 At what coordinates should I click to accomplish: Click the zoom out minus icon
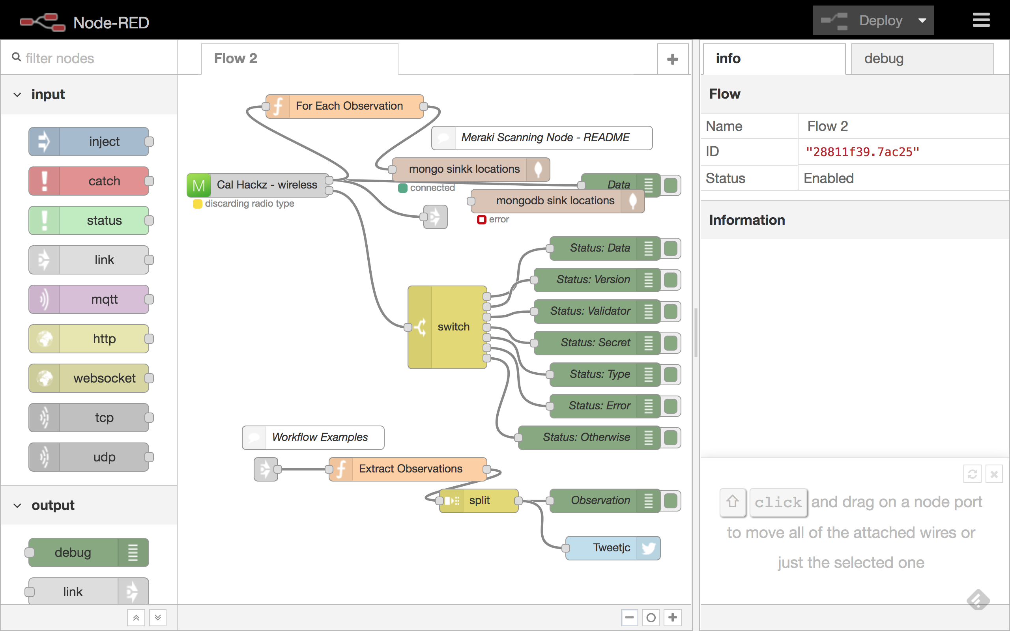pyautogui.click(x=629, y=617)
